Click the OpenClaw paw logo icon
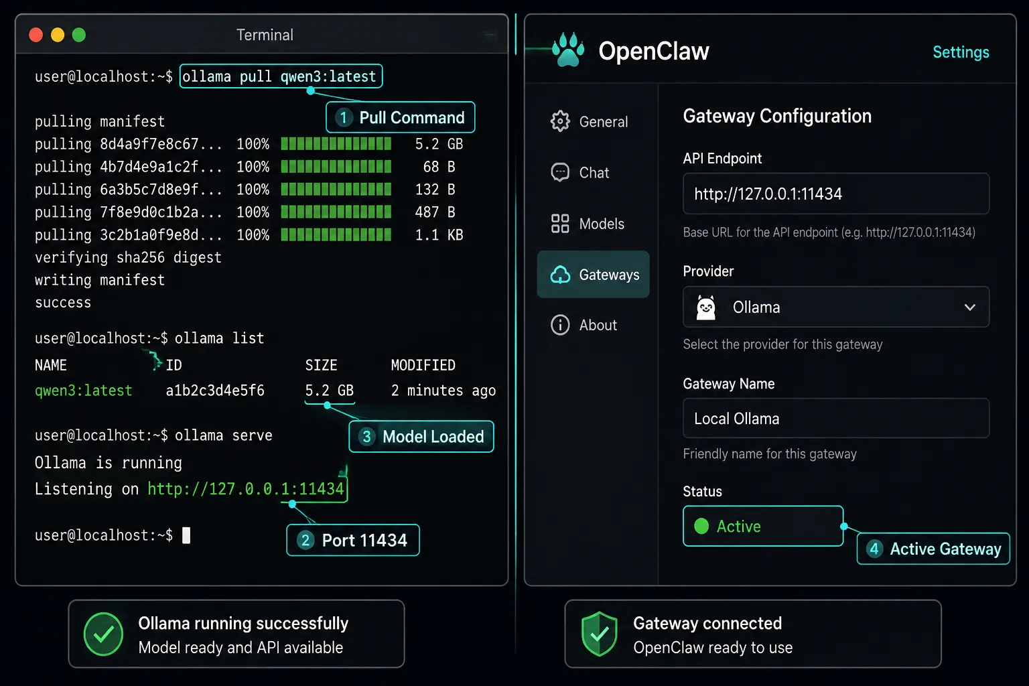Screen dimensions: 1029x686 click(x=568, y=50)
